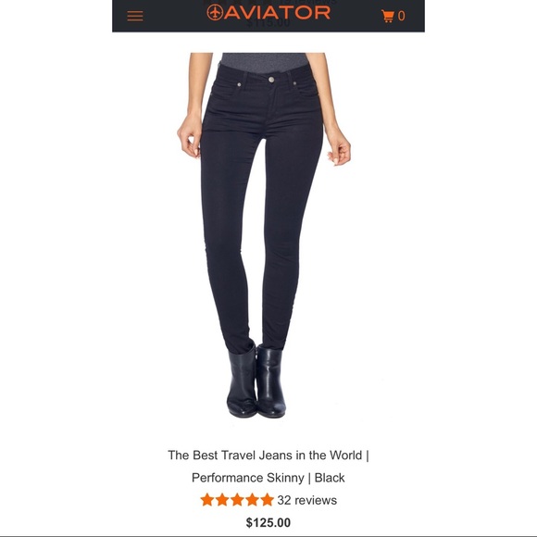Click the "Performance Skinny | Black" text
This screenshot has width=537, height=537.
[x=268, y=478]
